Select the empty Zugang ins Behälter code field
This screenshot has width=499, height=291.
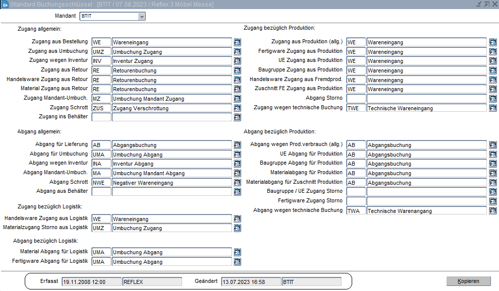[101, 117]
